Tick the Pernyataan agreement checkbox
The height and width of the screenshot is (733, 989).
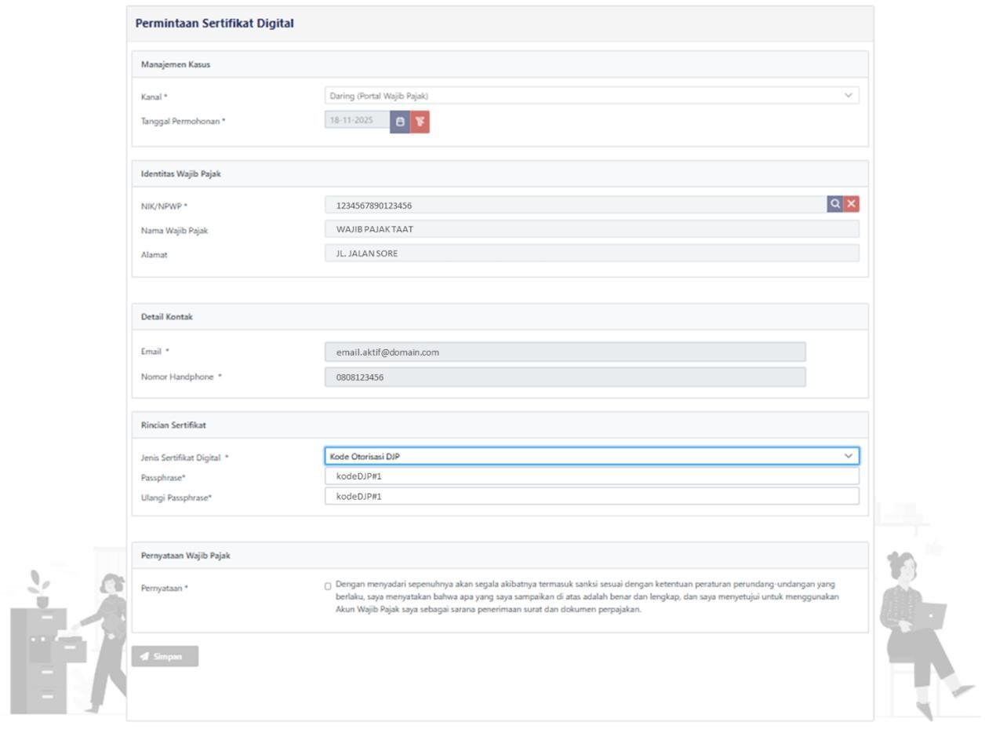[x=328, y=586]
